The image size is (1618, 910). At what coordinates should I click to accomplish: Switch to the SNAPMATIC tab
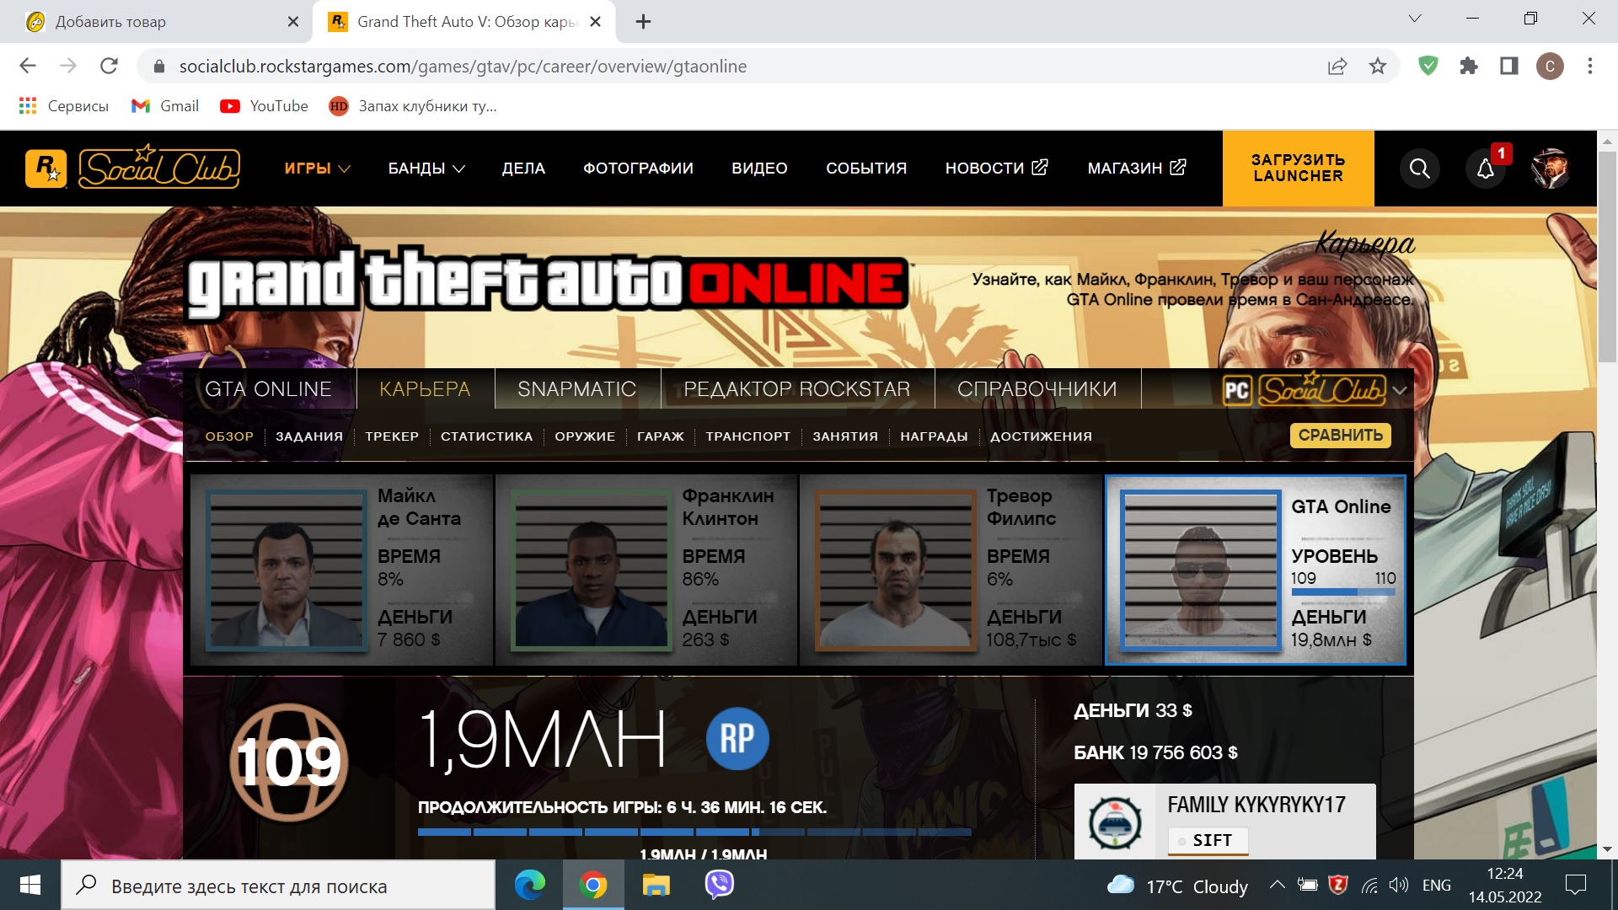(577, 389)
